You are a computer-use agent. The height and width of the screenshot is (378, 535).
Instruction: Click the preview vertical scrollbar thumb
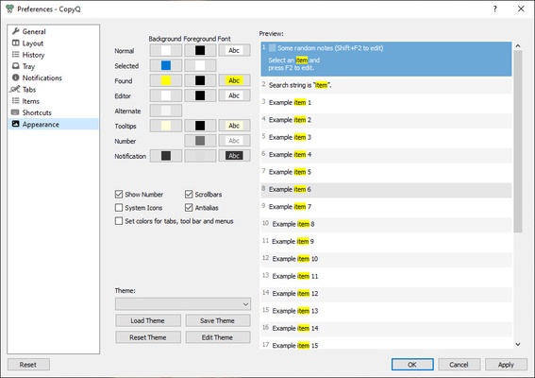coord(518,142)
